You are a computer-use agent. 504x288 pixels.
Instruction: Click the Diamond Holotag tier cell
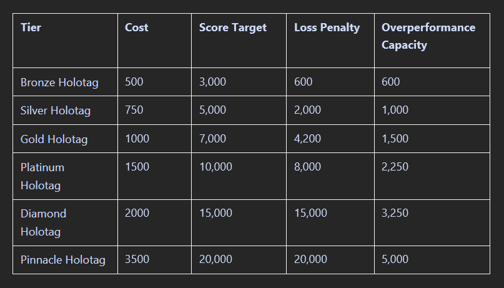[43, 222]
